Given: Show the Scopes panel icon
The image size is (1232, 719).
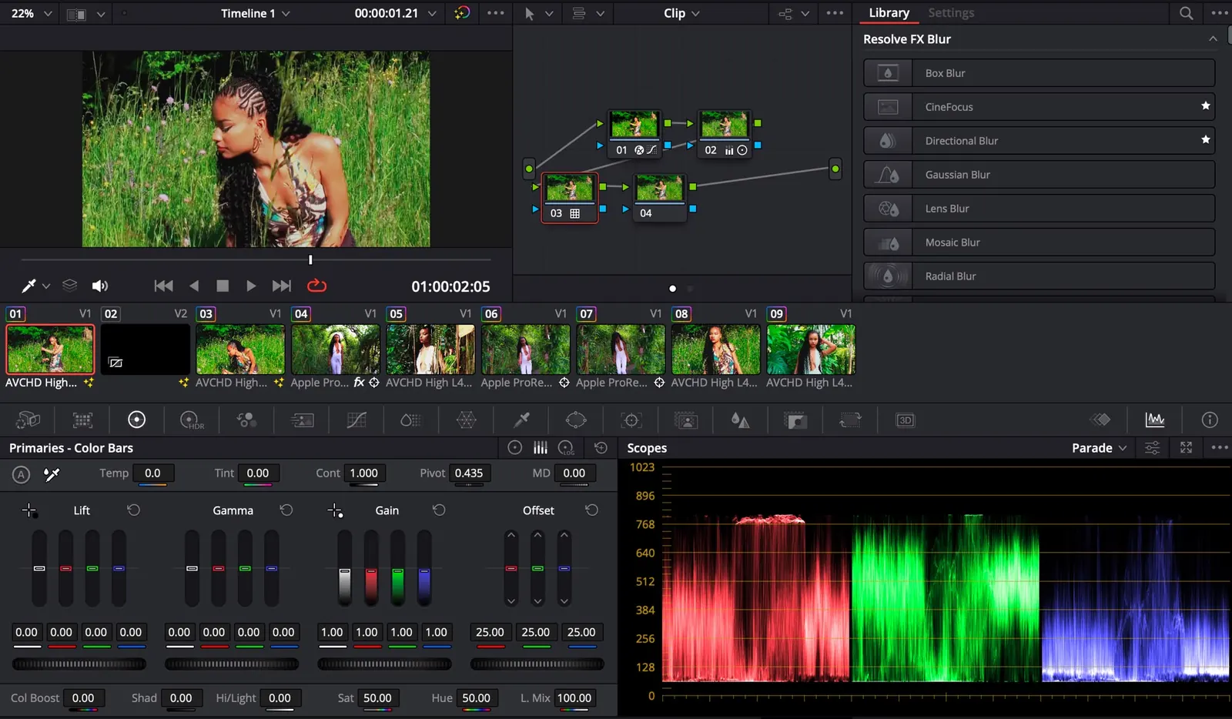Looking at the screenshot, I should pyautogui.click(x=1155, y=420).
